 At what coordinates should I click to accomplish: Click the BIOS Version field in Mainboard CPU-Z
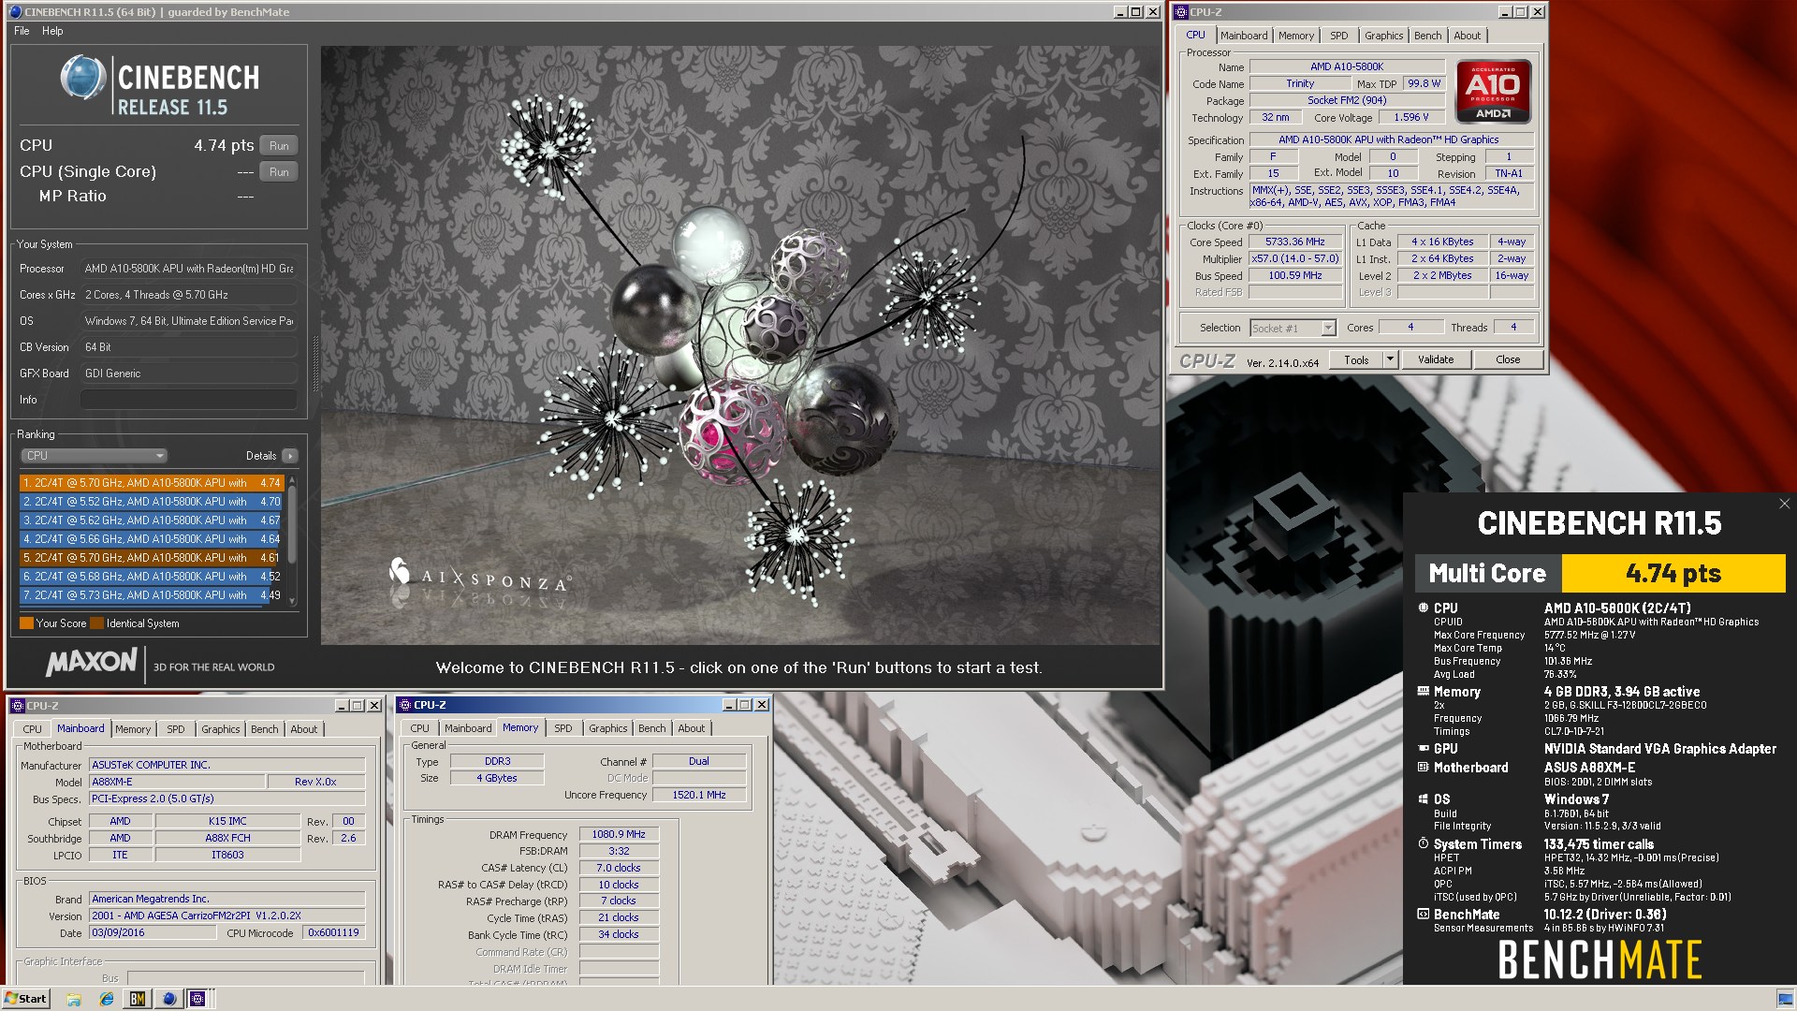227,916
